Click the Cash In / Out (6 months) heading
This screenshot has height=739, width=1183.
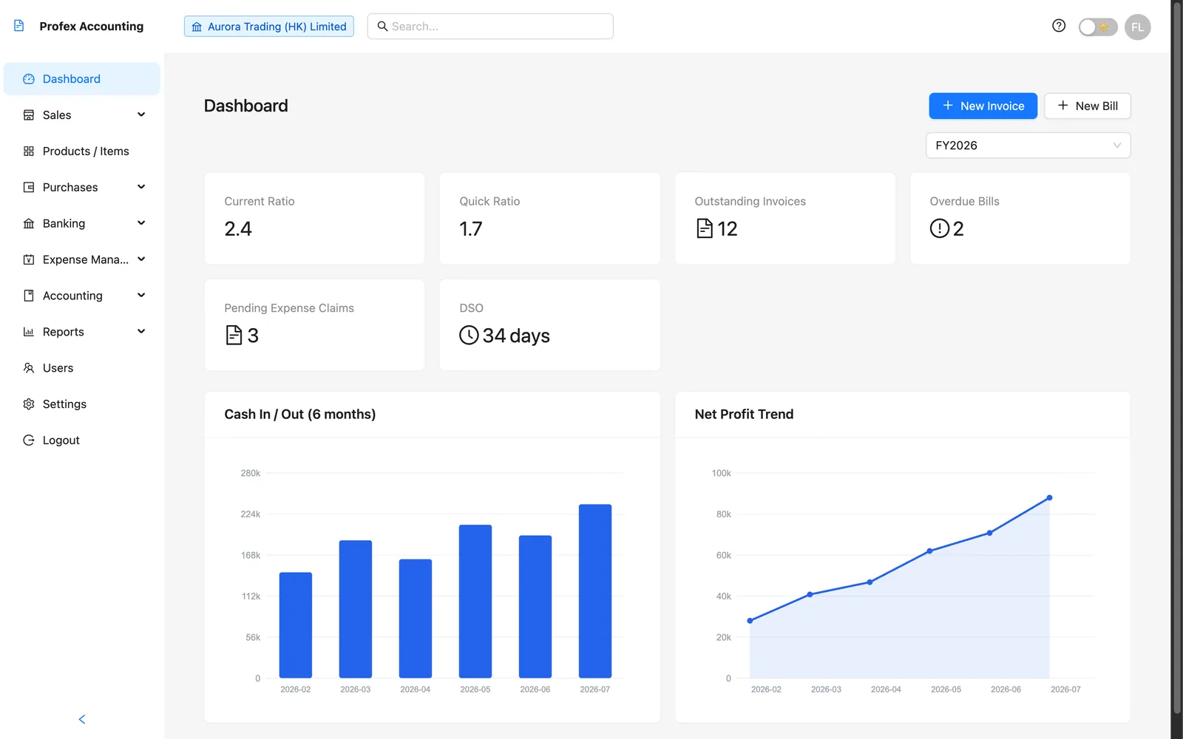click(300, 415)
